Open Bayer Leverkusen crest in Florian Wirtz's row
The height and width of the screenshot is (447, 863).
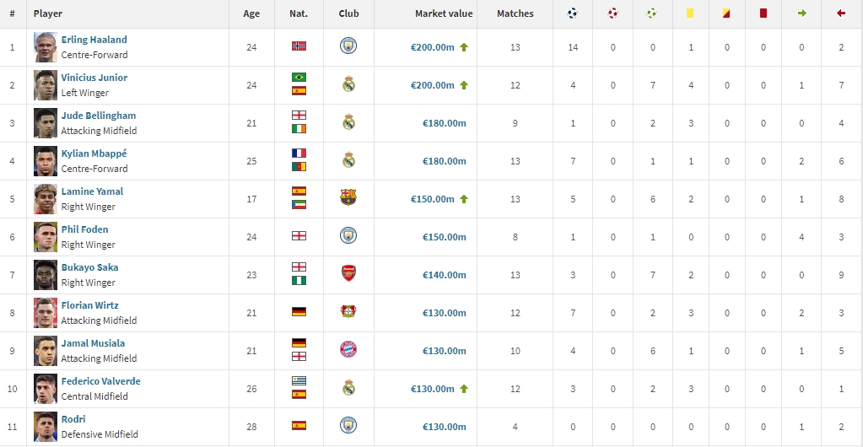click(x=348, y=312)
